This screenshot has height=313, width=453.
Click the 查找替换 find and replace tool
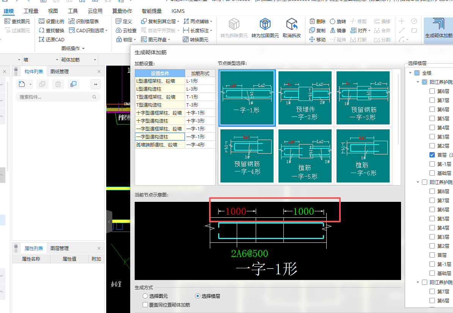[x=52, y=30]
